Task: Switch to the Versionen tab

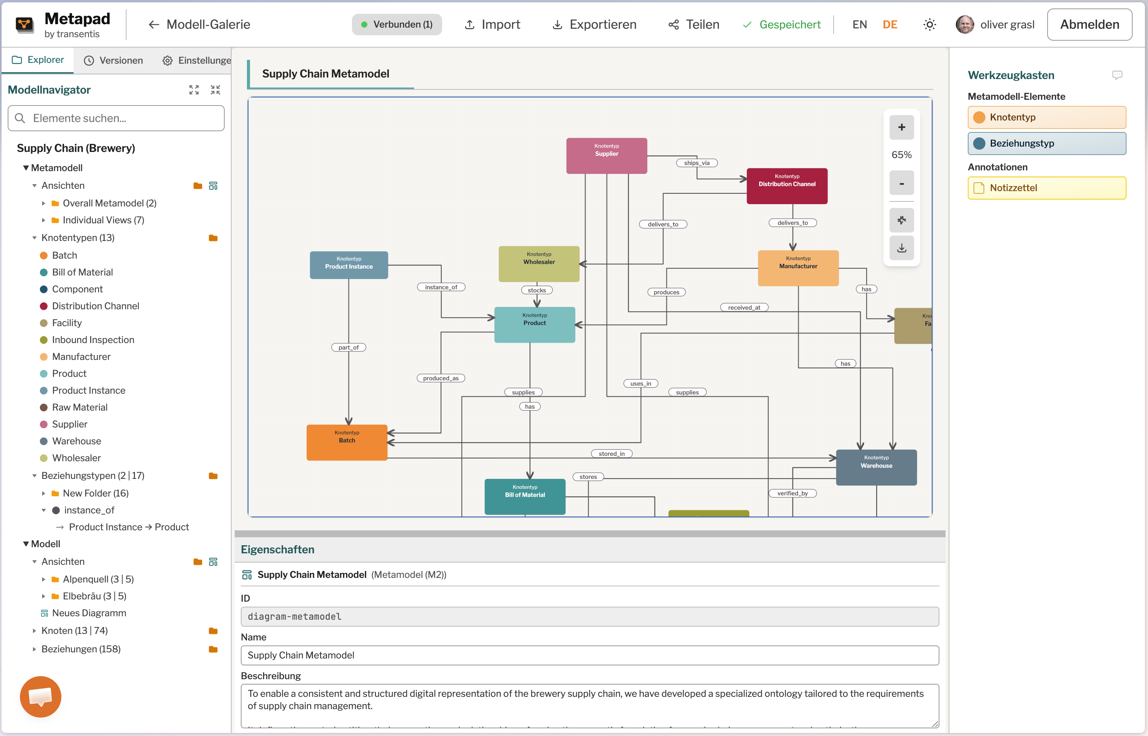Action: [113, 60]
